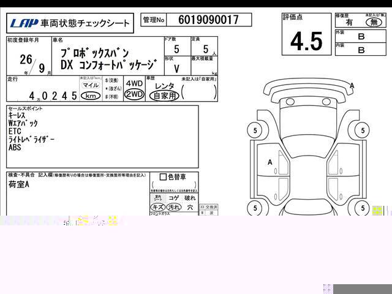Click the A mark on the car door
Viewport: 392px width, 294px height.
pyautogui.click(x=270, y=162)
